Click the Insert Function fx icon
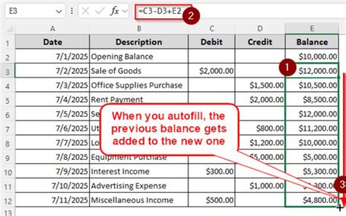 (114, 11)
